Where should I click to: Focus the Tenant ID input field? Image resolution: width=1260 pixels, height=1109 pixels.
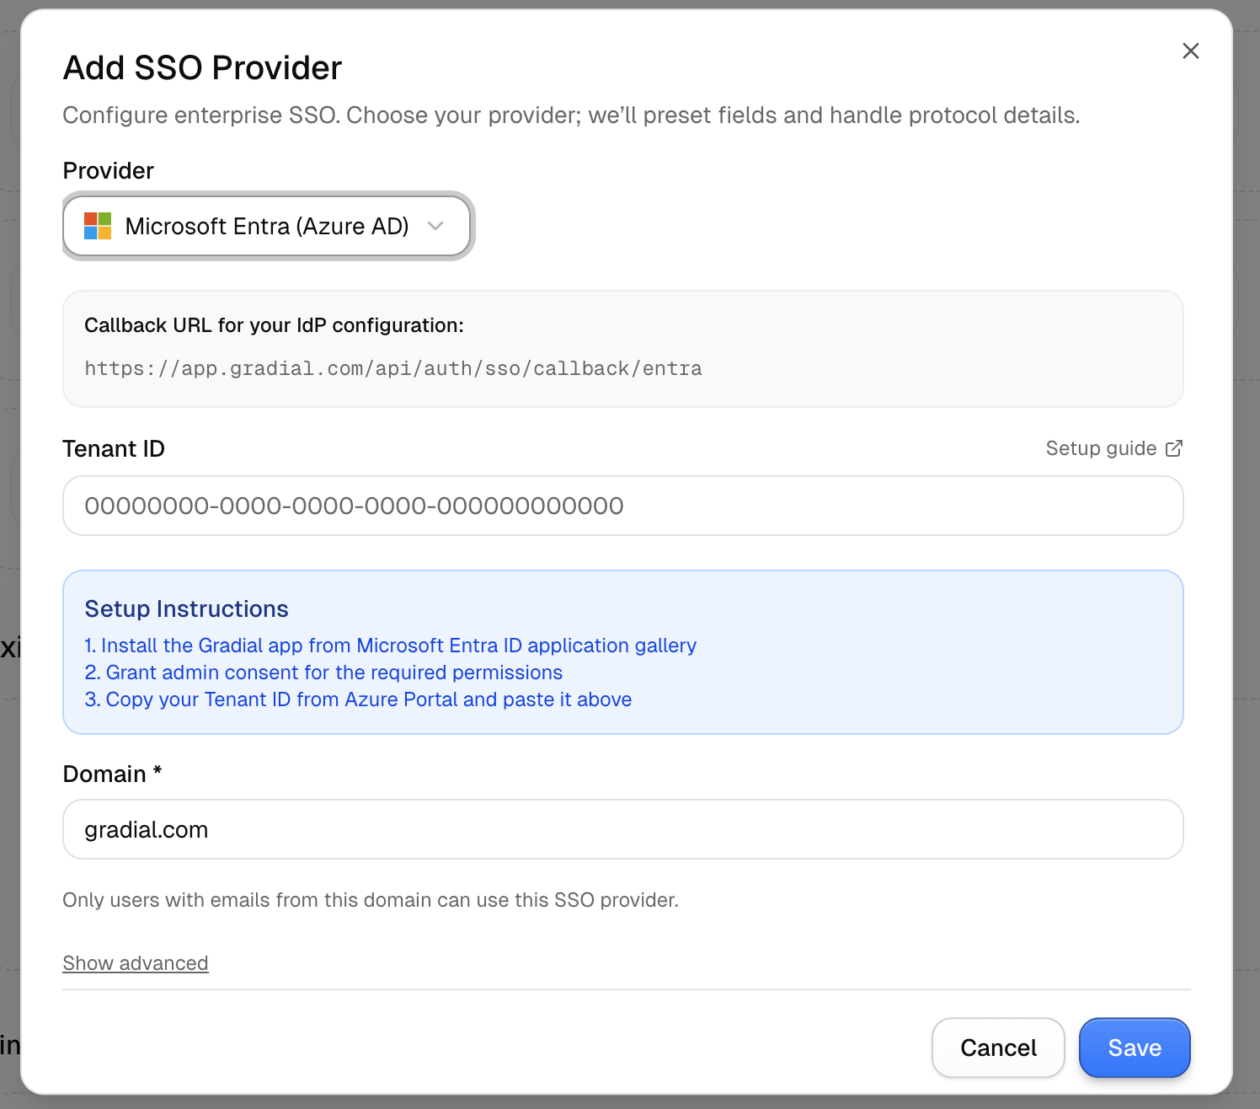[623, 506]
